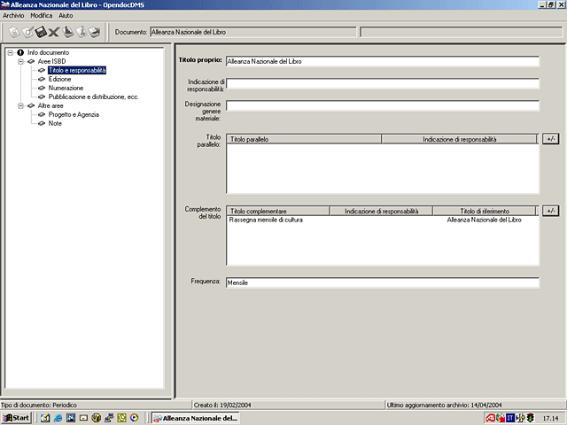Click +/- button for Complemento del titolo table
Screen dimensions: 567x425
[x=551, y=211]
